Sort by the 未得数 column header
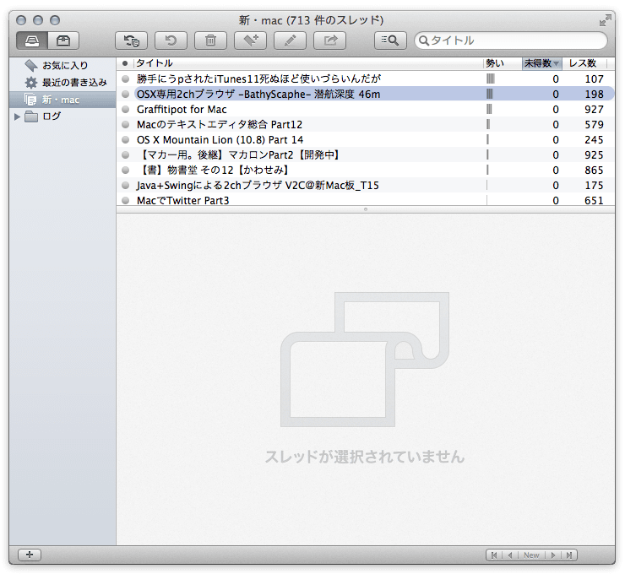The width and height of the screenshot is (625, 574). [541, 63]
